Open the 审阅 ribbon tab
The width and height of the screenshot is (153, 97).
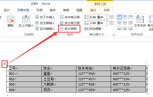(x=66, y=10)
